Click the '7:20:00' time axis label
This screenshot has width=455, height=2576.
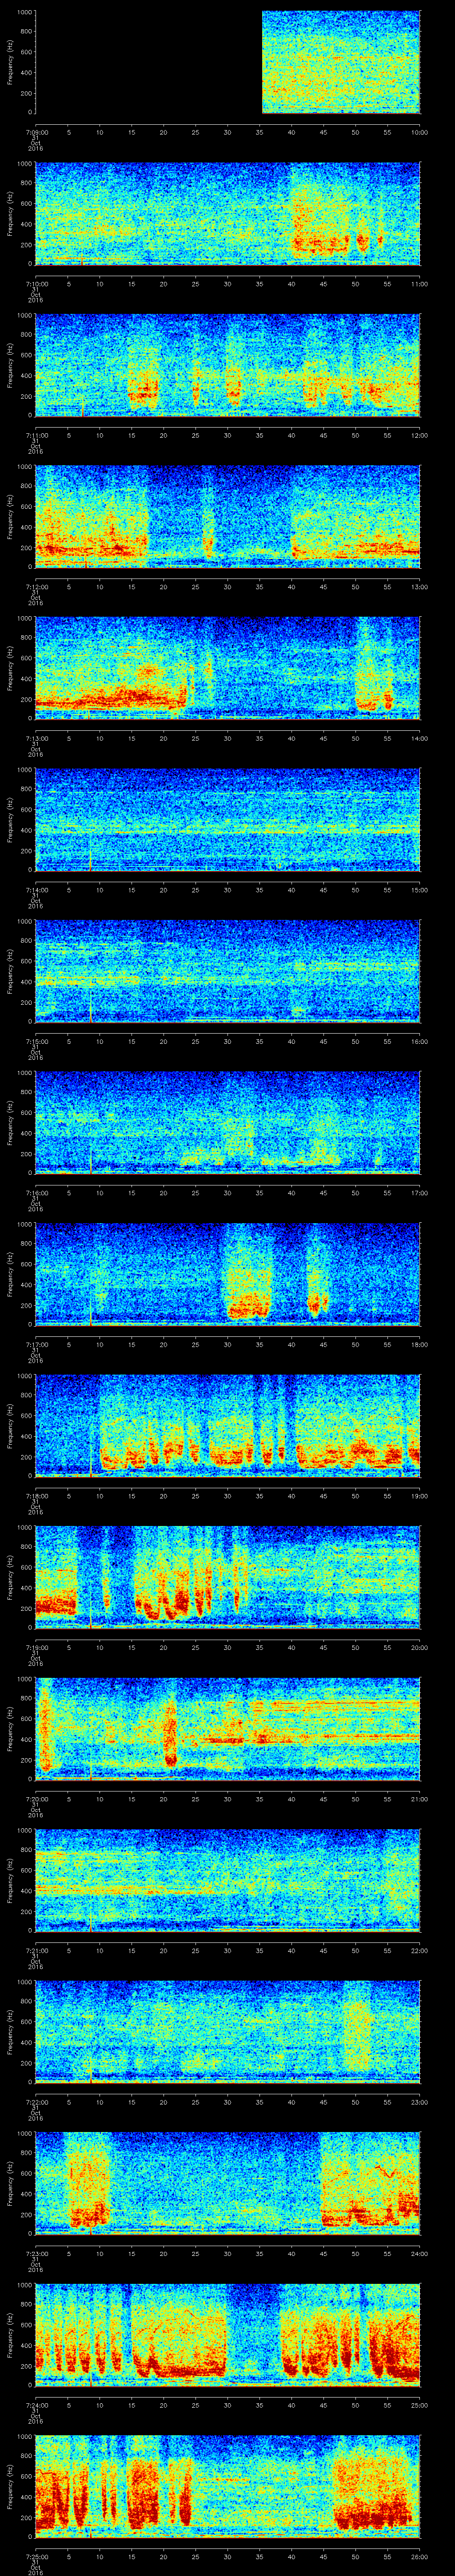point(36,1798)
